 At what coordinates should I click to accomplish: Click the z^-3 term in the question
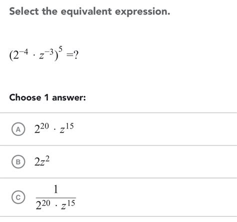pyautogui.click(x=46, y=54)
